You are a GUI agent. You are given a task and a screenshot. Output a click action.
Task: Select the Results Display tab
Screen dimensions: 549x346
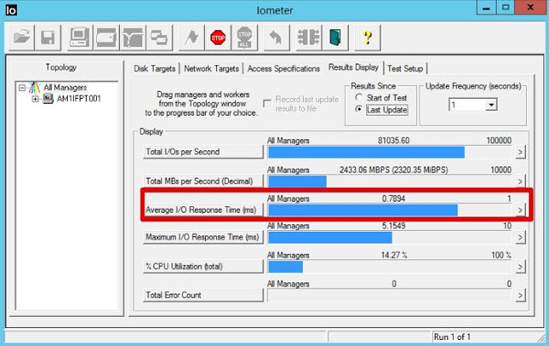(353, 67)
